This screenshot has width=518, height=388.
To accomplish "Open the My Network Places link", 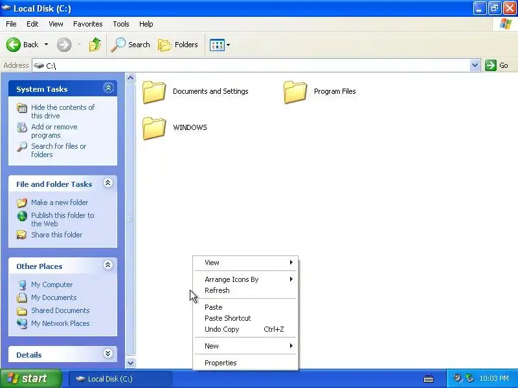I will click(x=60, y=324).
